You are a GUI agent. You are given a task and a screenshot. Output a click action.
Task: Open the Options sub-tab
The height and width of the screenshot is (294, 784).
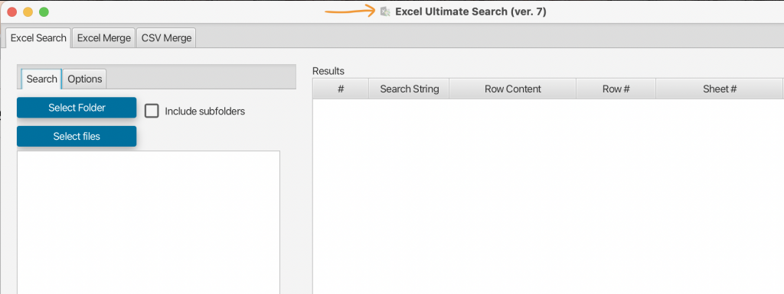pyautogui.click(x=84, y=79)
